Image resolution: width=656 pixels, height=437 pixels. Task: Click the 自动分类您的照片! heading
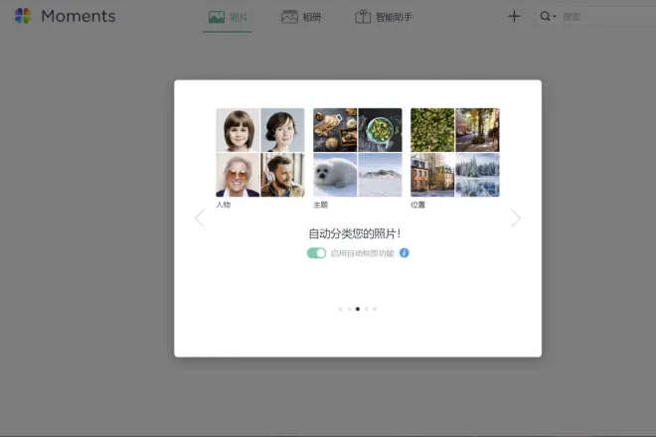coord(355,233)
